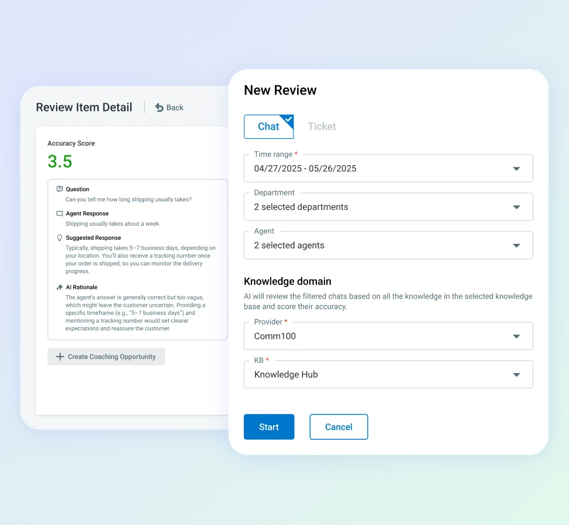Click the Question speech bubble icon
Viewport: 569px width, 525px height.
[x=60, y=189]
